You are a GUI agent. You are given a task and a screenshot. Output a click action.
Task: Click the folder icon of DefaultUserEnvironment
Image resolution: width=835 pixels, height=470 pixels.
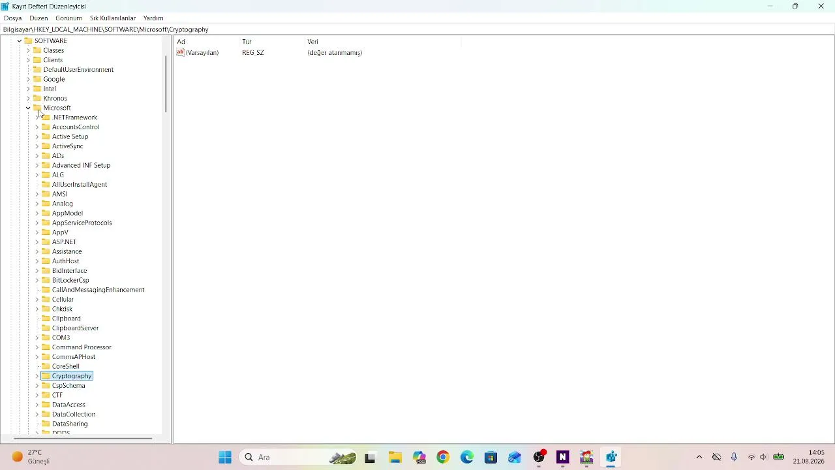(37, 69)
